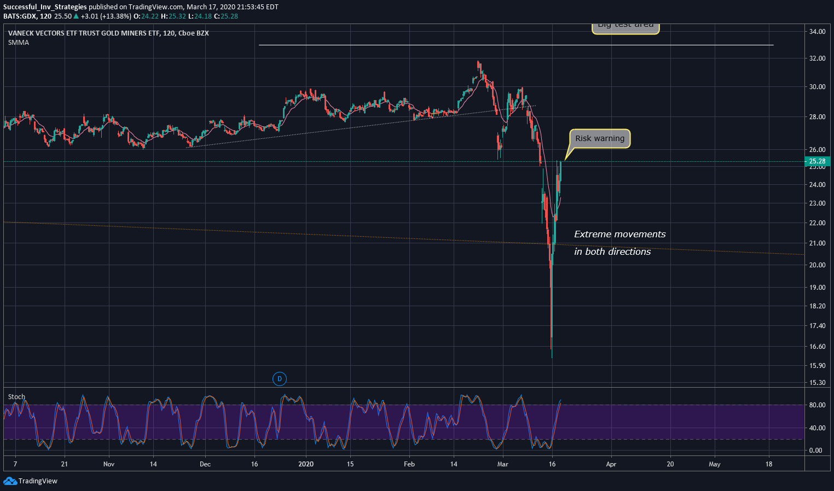Click the 'Apr' date axis label
834x491 pixels.
click(x=611, y=464)
